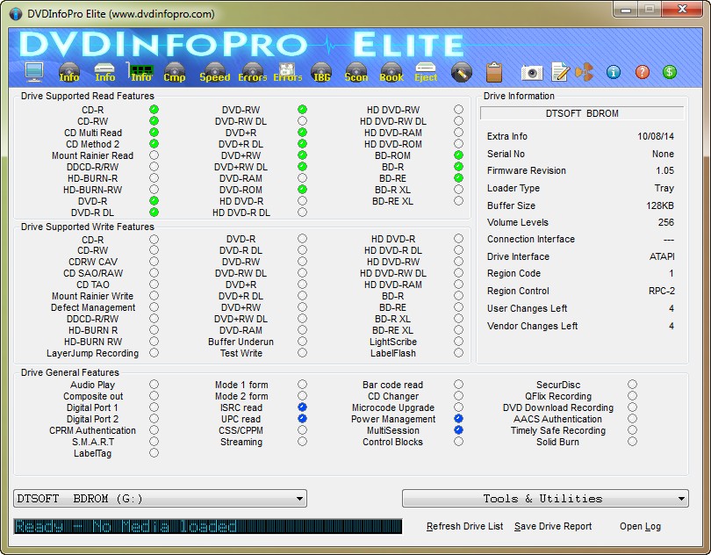Toggle the MultiSession support indicator
The height and width of the screenshot is (555, 711).
click(458, 430)
